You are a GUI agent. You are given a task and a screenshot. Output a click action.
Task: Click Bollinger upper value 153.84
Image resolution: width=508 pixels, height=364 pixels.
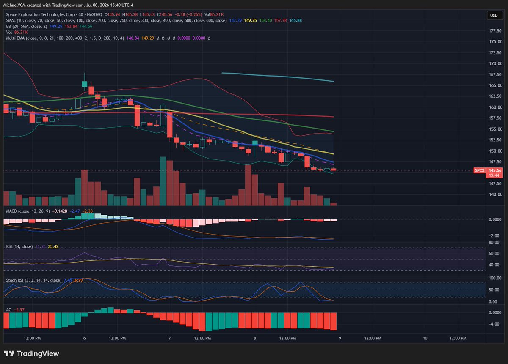coord(71,26)
